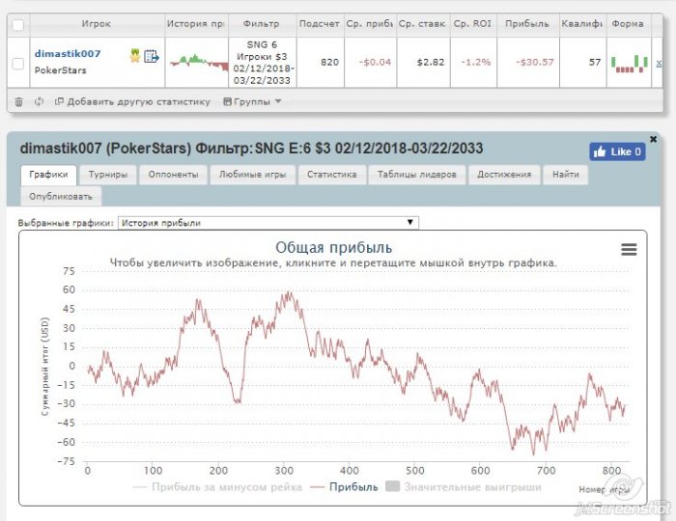This screenshot has height=521, width=676.
Task: Toggle Прибыль за минусом рейка legend series
Action: (218, 487)
